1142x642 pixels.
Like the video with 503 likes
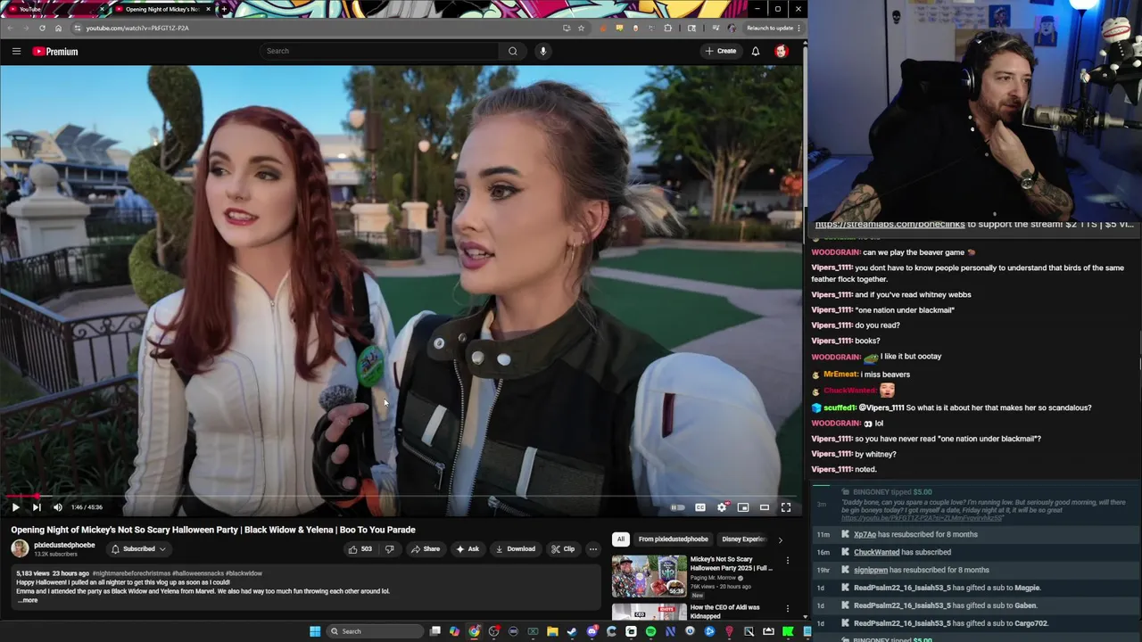coord(360,549)
